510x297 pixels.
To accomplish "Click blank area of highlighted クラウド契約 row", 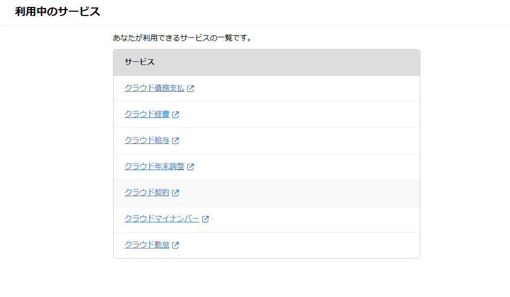I will point(299,193).
